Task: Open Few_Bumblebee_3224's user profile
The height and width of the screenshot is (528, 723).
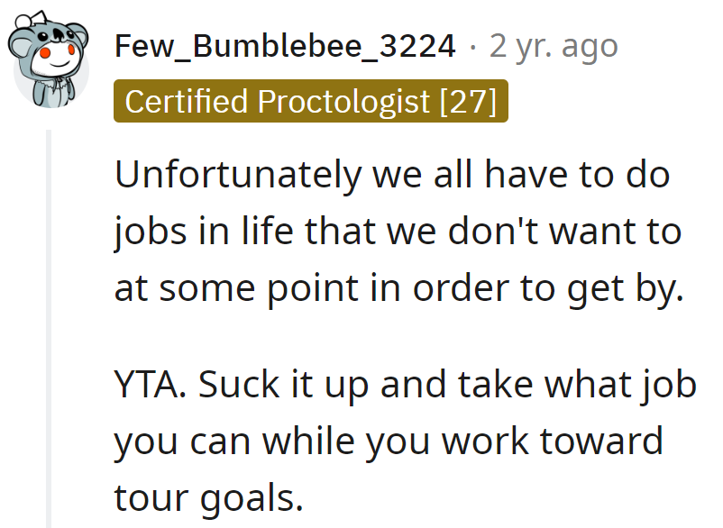Action: pos(285,45)
